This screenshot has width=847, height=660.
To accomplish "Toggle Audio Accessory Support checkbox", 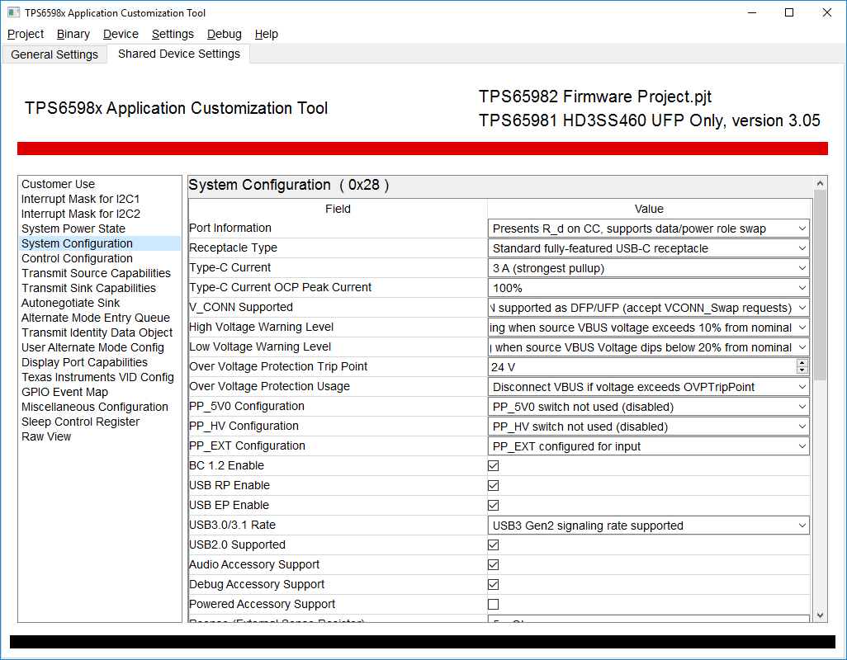I will (x=493, y=564).
